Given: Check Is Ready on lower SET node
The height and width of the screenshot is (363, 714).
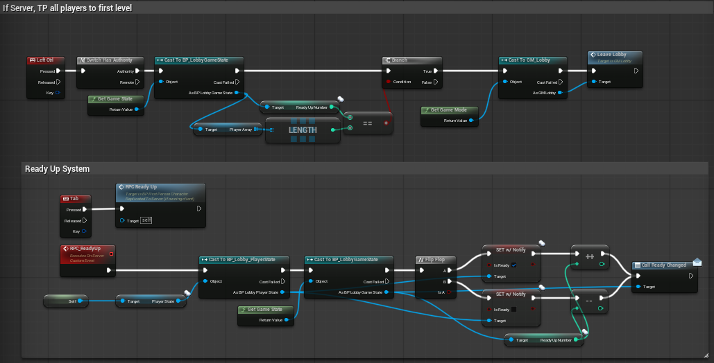Looking at the screenshot, I should 513,310.
